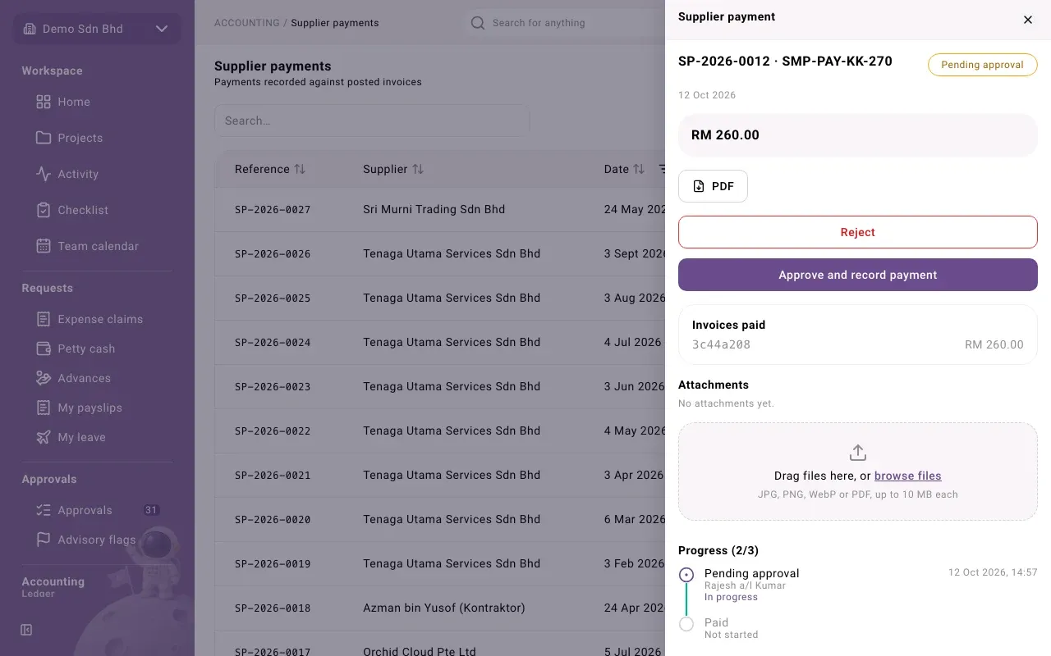Click the Advances icon
The image size is (1051, 656).
pyautogui.click(x=44, y=378)
